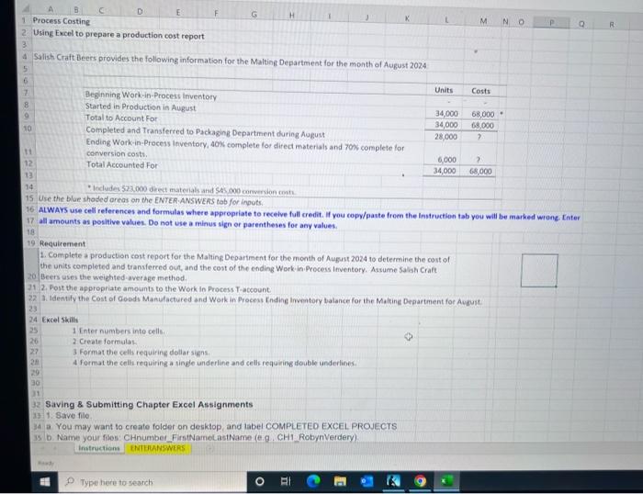Click 'Saving & Submitting Chapter Excel Assignments' heading

[149, 405]
